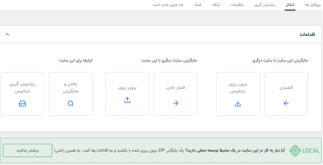Screen dimensions: 323x165
Task: Click the اقدامات panel heading
Action: click(307, 35)
